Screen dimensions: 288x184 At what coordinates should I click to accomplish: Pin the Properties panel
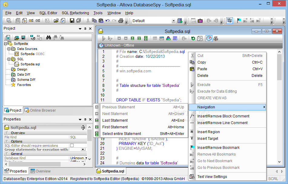[x=85, y=119]
